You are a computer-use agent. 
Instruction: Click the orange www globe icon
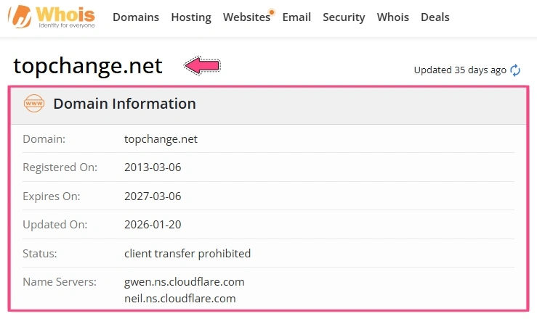point(34,104)
